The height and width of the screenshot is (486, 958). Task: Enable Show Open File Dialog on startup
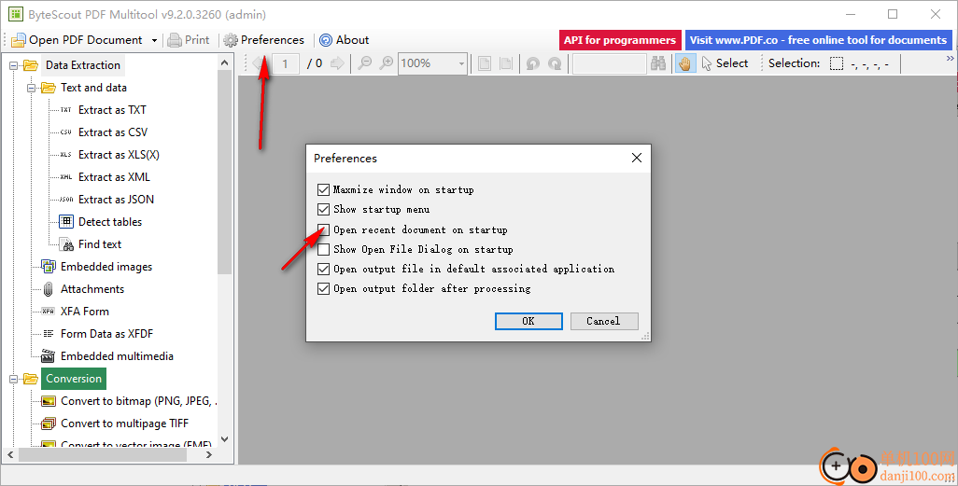coord(324,249)
